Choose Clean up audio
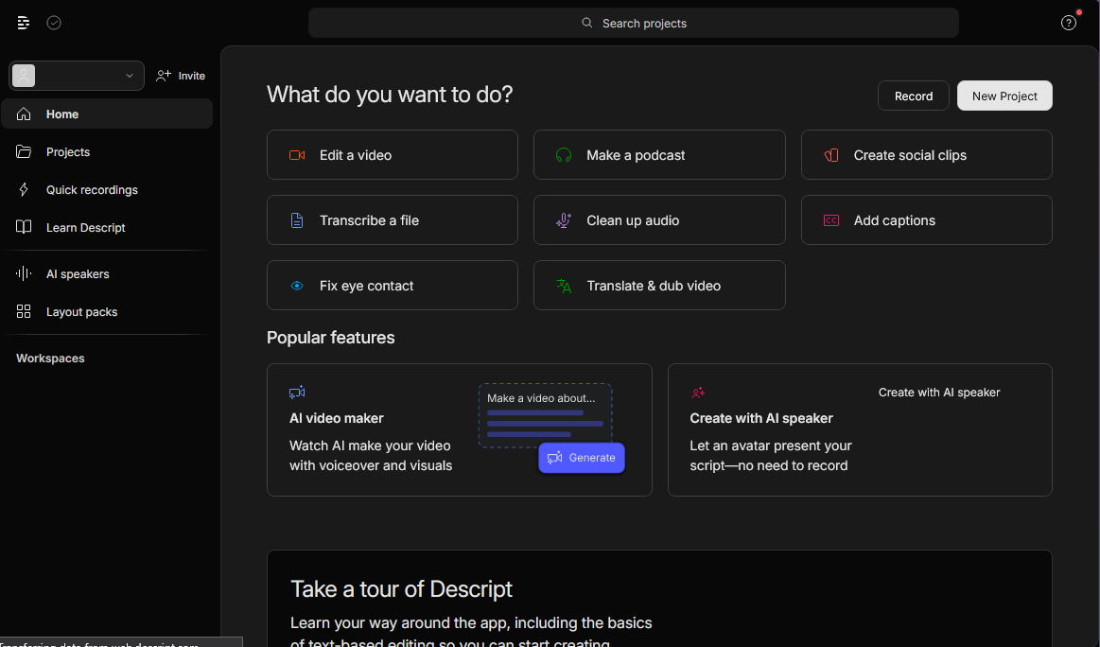This screenshot has width=1100, height=647. click(659, 219)
